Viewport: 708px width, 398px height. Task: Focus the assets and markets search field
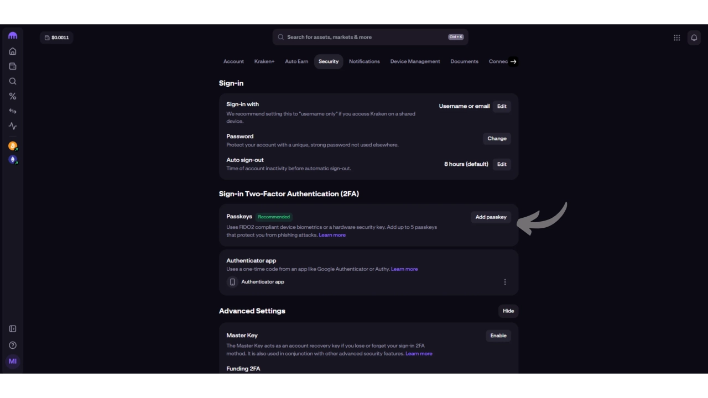pyautogui.click(x=365, y=37)
